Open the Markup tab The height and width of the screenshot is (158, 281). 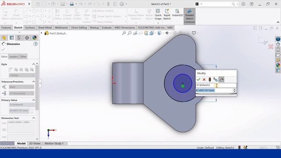(94, 28)
